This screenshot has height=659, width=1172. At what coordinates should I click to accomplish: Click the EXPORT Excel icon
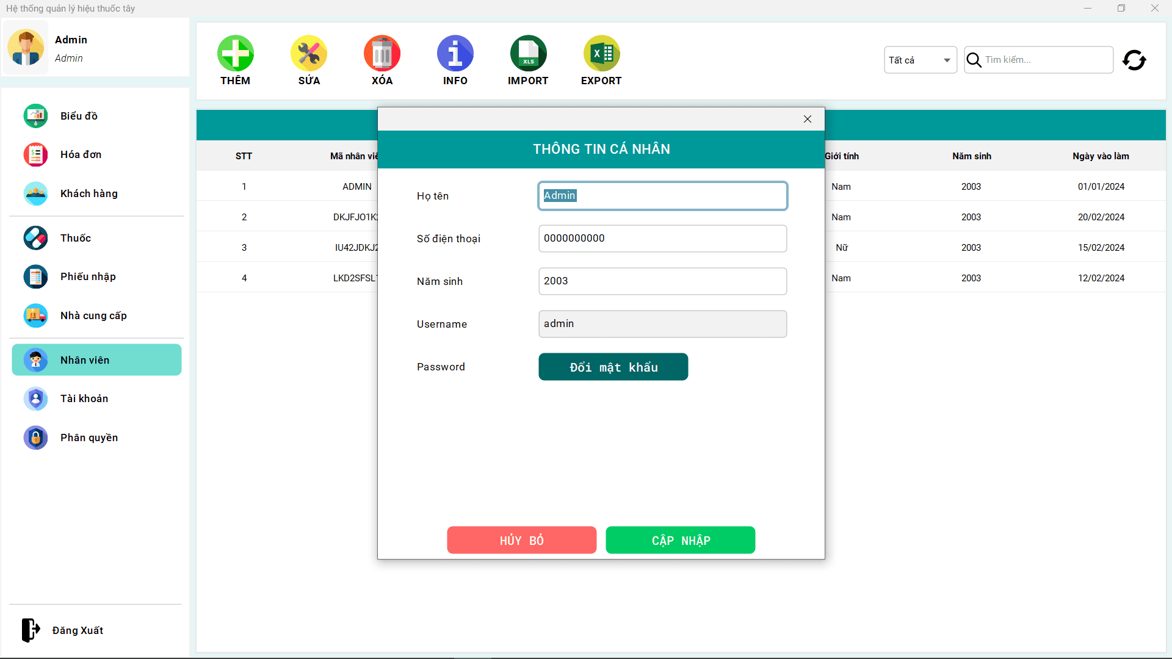coord(601,54)
